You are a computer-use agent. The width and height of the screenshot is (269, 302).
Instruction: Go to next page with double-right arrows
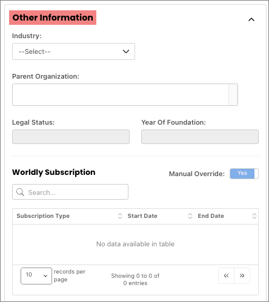242,275
